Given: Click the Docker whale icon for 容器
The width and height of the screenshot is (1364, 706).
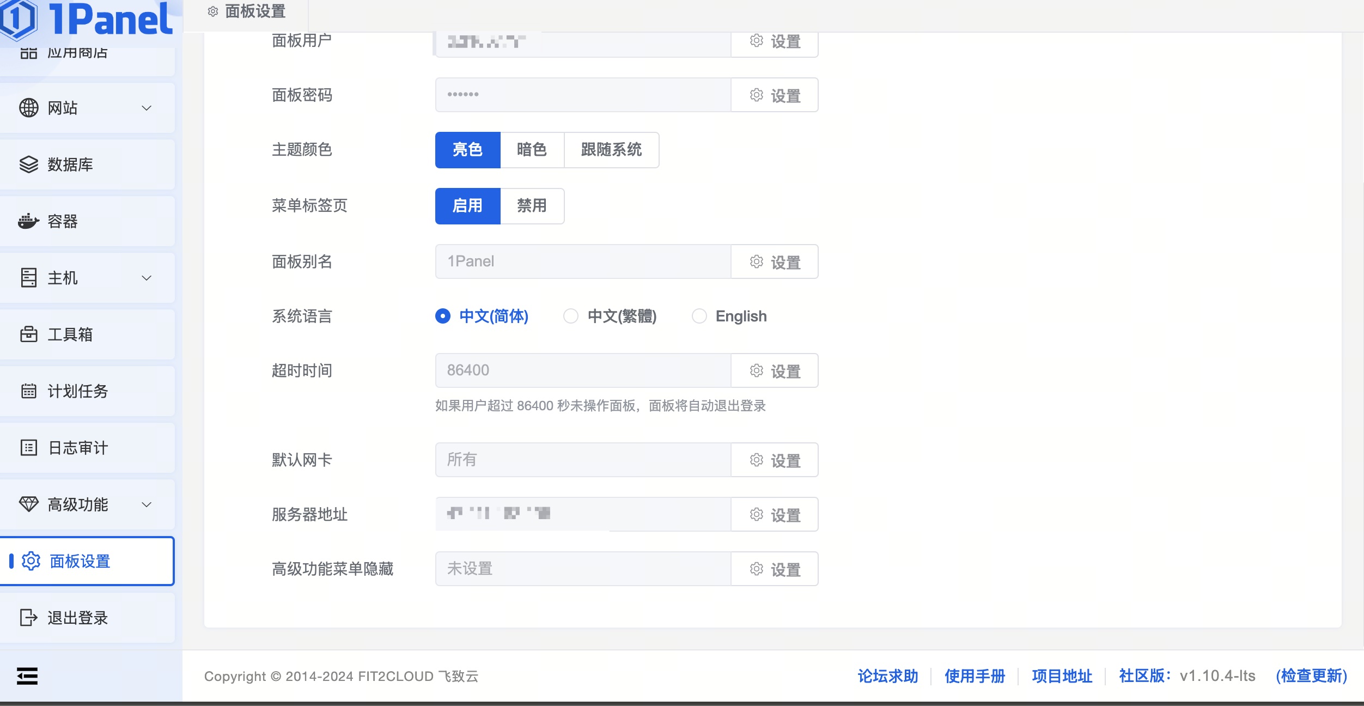Looking at the screenshot, I should click(28, 221).
